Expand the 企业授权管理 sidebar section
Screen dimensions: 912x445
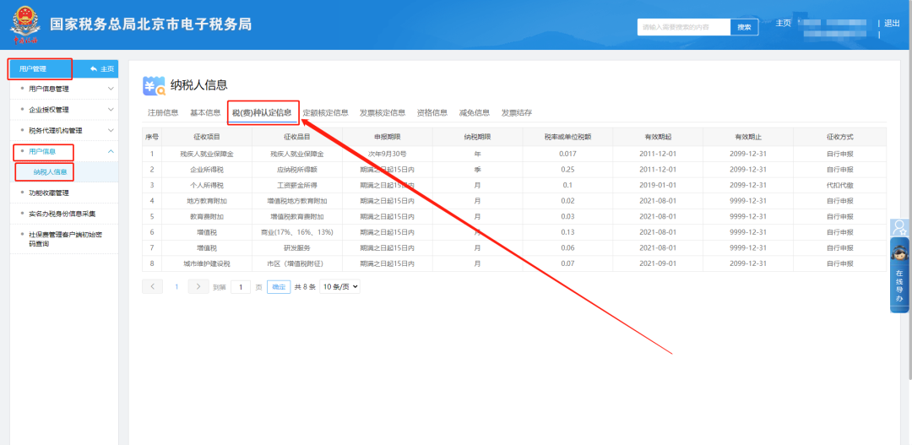(110, 109)
